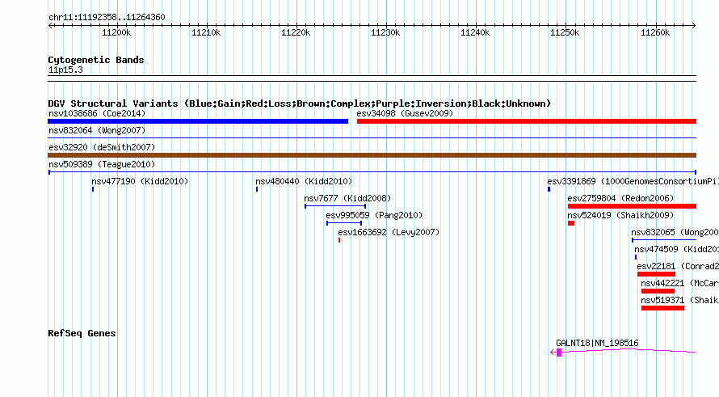Click the nsv477190 (Kidd2010) variant label
Image resolution: width=719 pixels, height=397 pixels.
tap(140, 181)
